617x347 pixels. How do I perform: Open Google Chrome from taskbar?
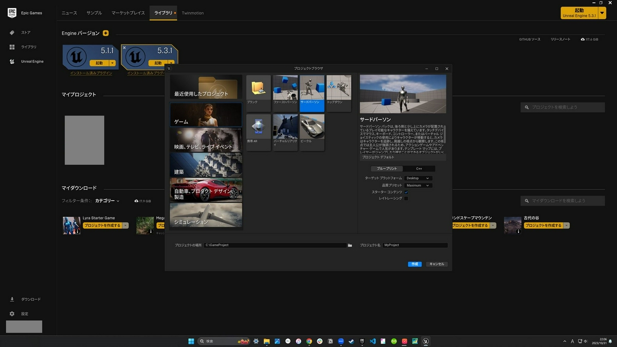309,341
